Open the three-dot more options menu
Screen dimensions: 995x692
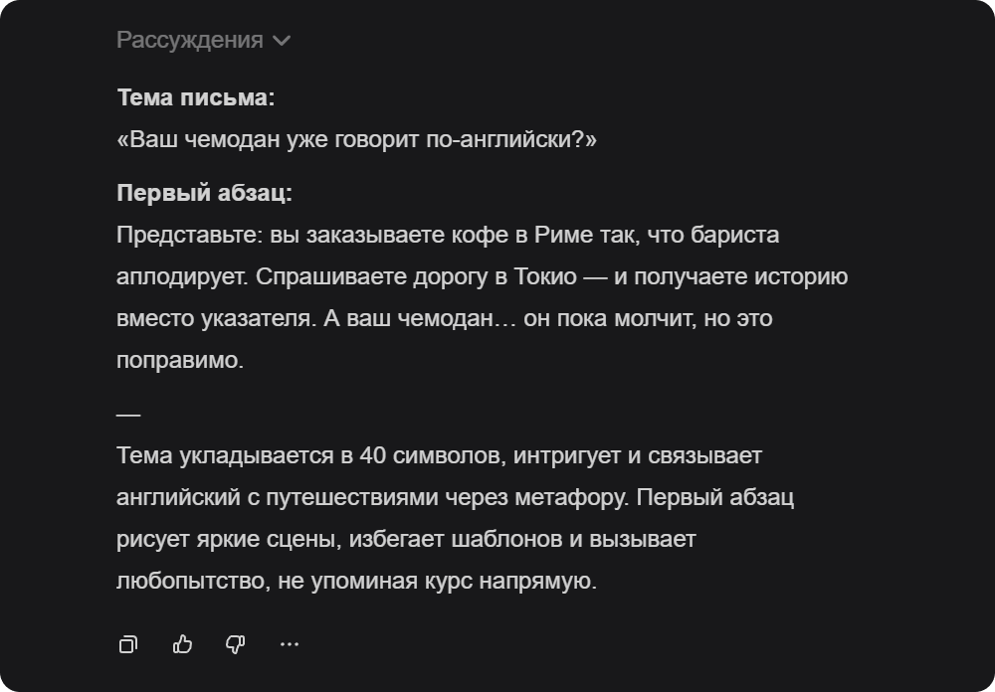290,644
